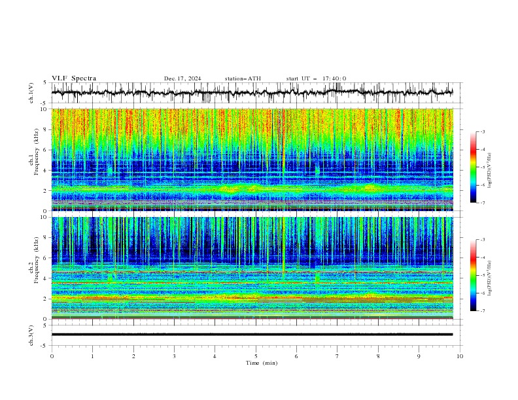
Task: Click the time axis tick label '0'
Action: point(52,356)
